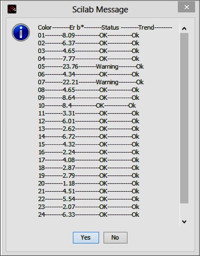Click the blue information icon

21,32
